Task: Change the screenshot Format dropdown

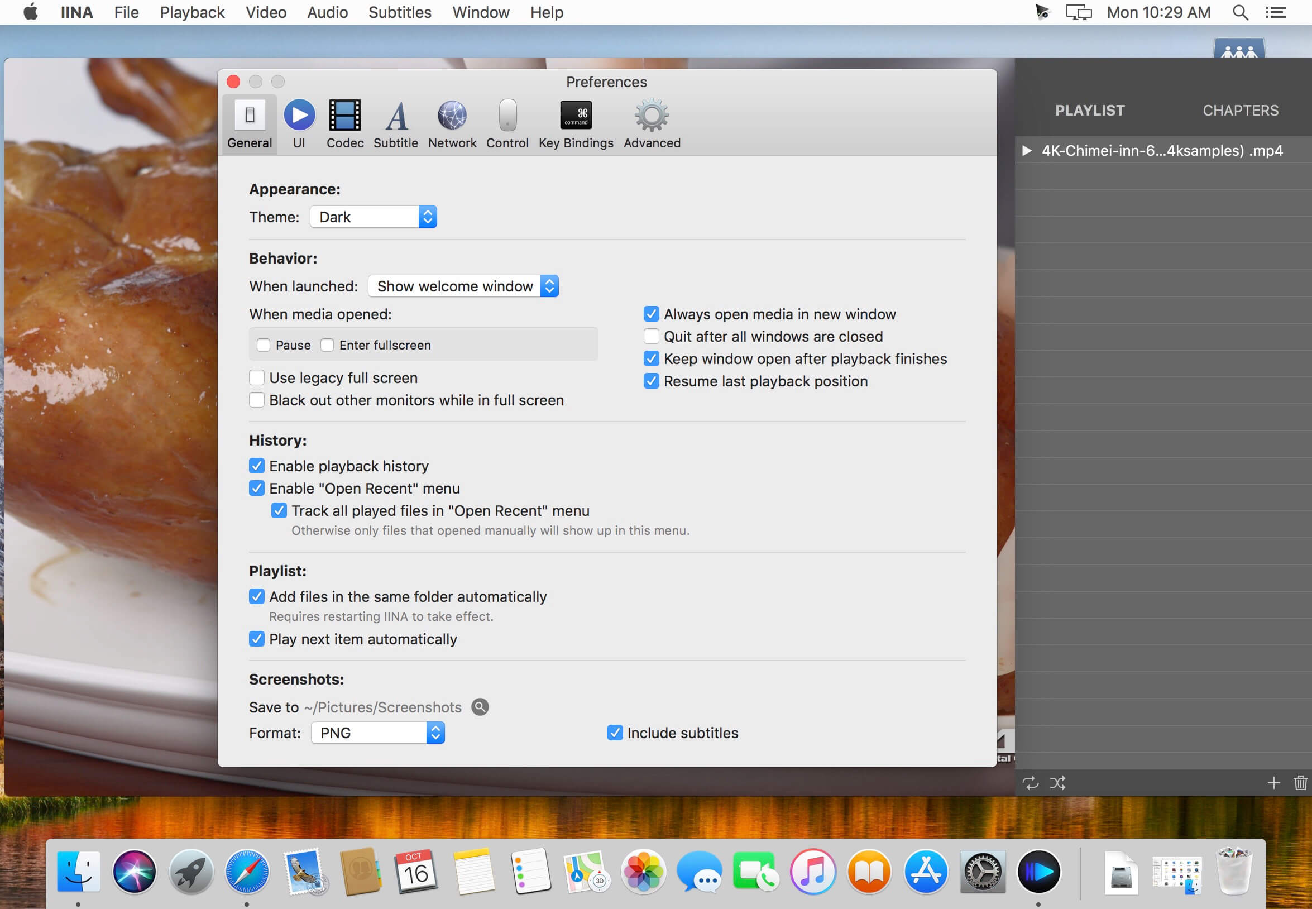Action: (378, 733)
